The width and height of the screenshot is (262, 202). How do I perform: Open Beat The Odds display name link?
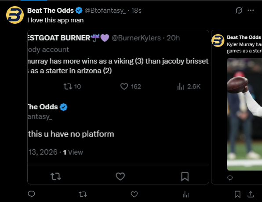point(51,11)
